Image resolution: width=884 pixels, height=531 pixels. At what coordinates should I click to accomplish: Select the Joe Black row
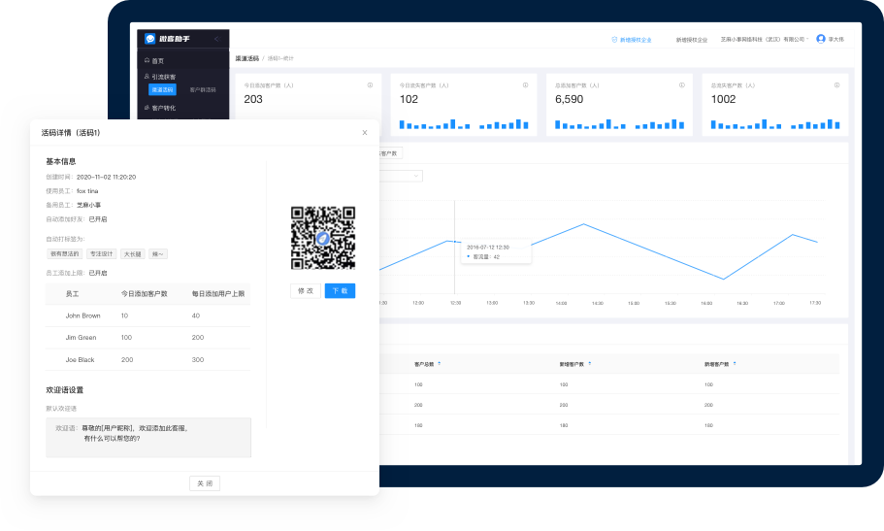[147, 359]
